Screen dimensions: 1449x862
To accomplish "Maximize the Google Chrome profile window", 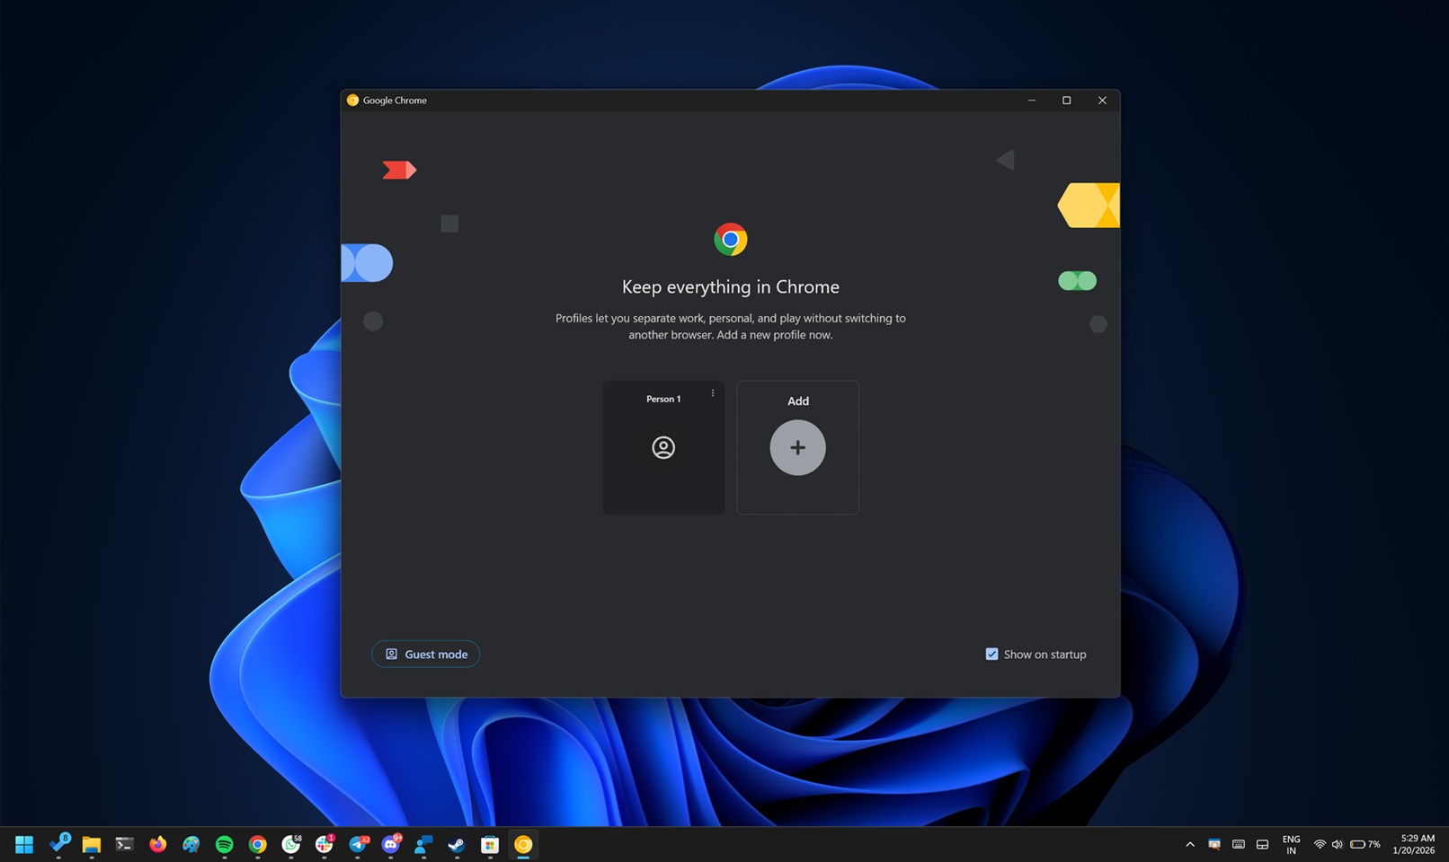I will click(1066, 101).
